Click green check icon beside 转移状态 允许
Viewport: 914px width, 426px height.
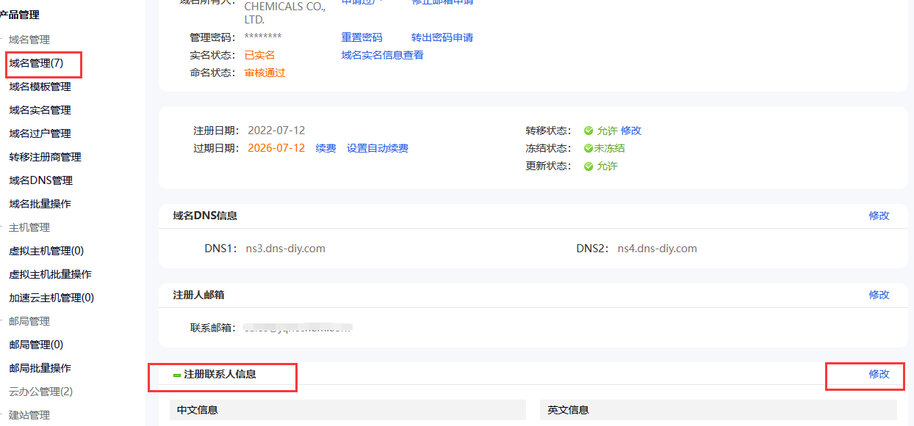click(589, 131)
